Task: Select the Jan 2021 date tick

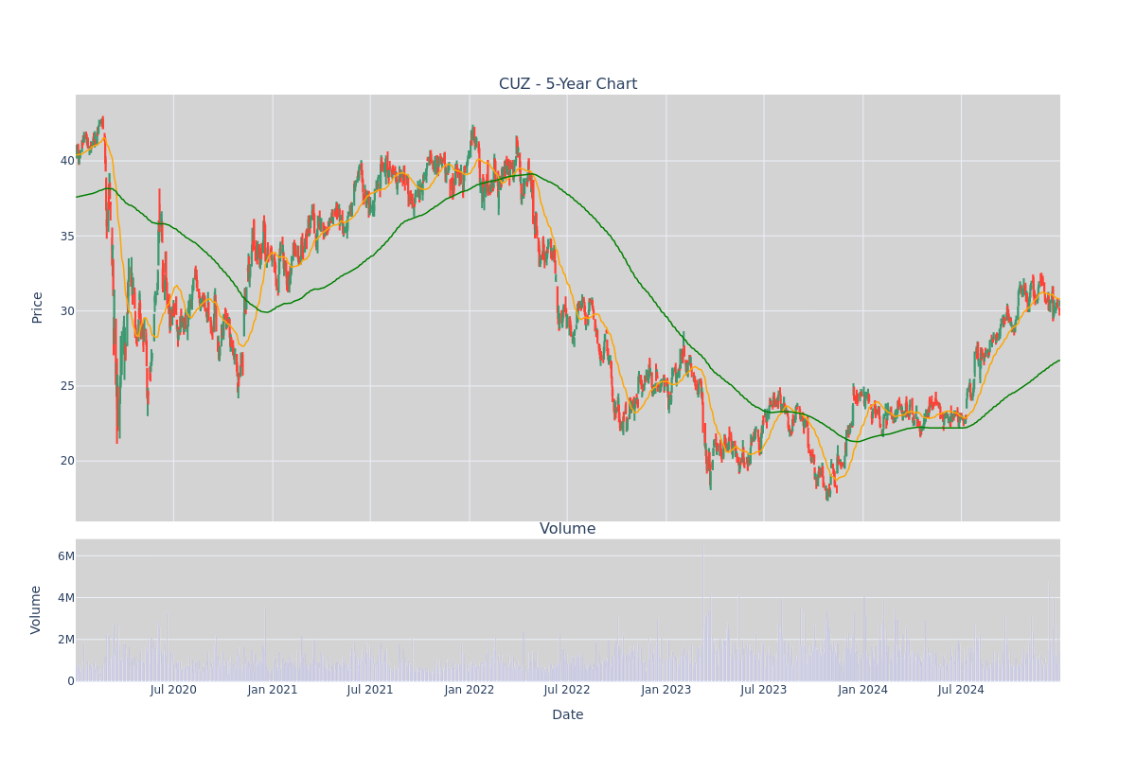Action: coord(273,690)
